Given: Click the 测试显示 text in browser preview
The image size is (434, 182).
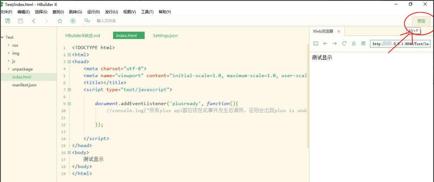Looking at the screenshot, I should (x=322, y=58).
